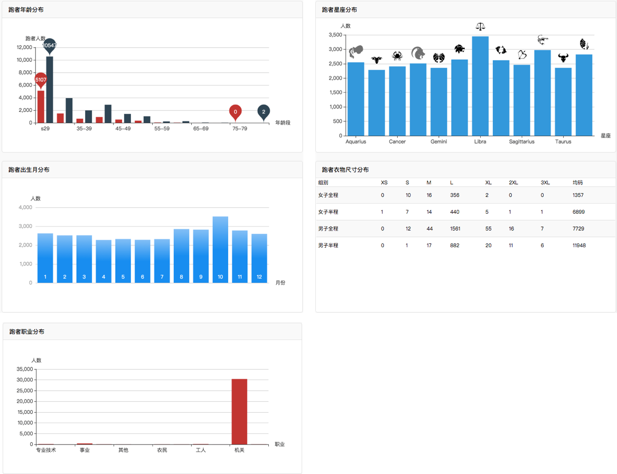The height and width of the screenshot is (474, 617).
Task: Click the red 5107 marker pin
Action: click(41, 80)
